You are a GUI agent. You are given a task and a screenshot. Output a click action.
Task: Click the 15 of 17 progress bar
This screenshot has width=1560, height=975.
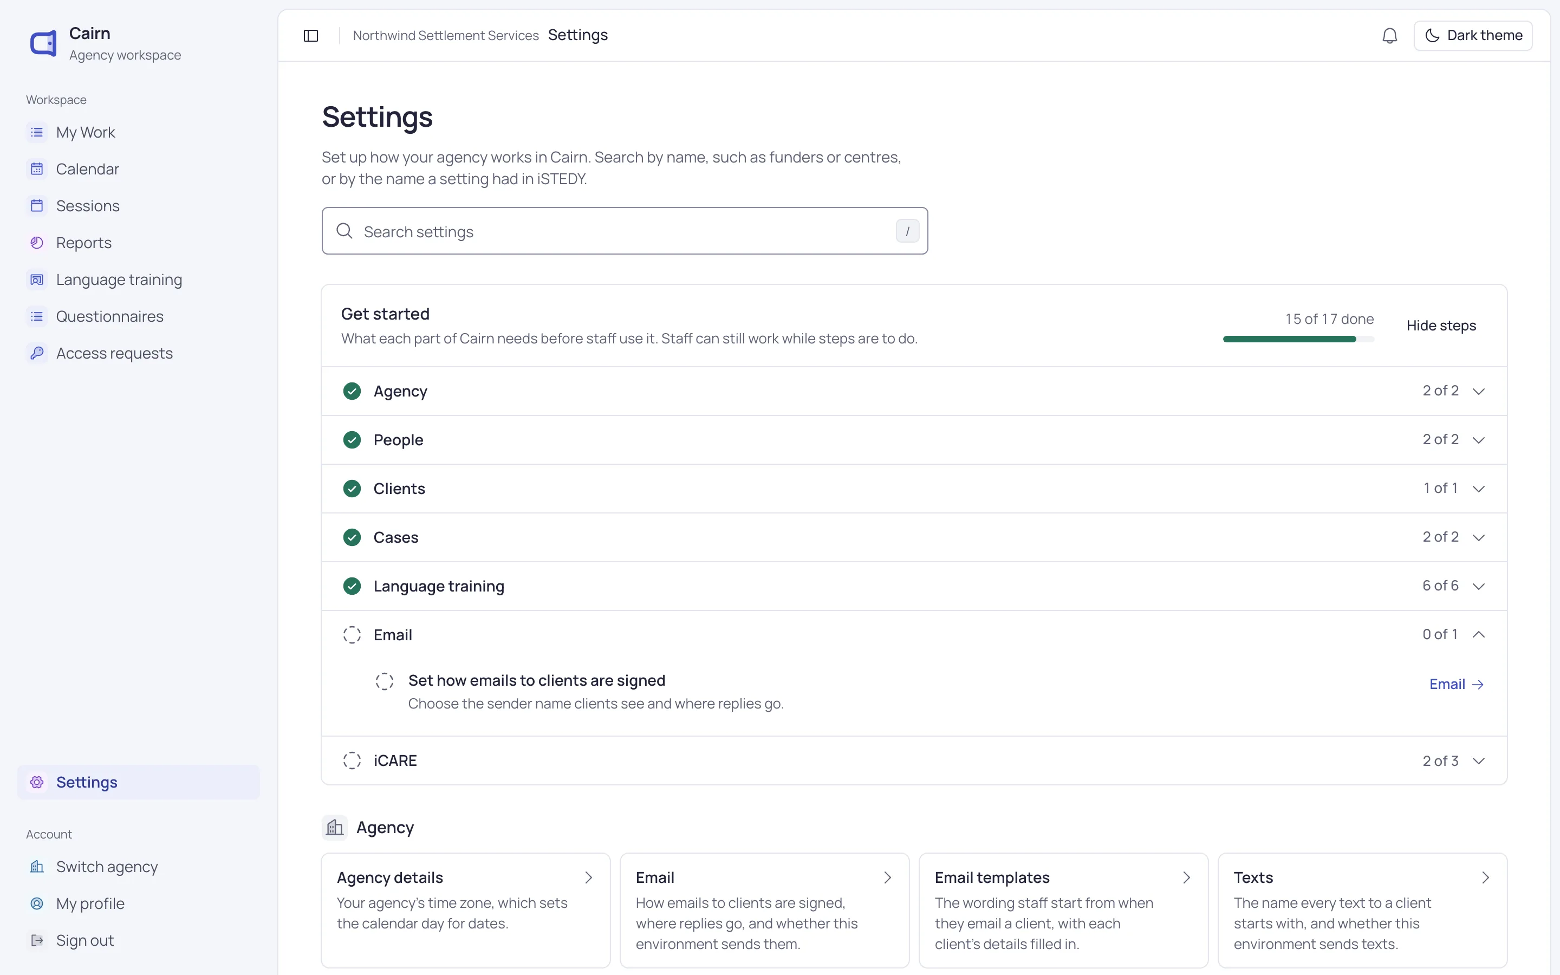tap(1298, 339)
